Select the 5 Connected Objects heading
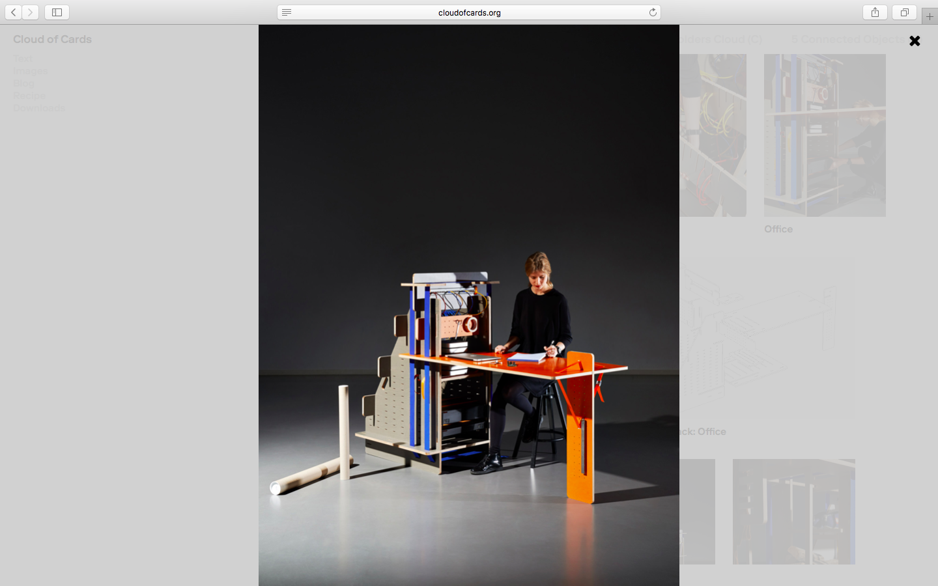The height and width of the screenshot is (586, 938). click(x=847, y=40)
